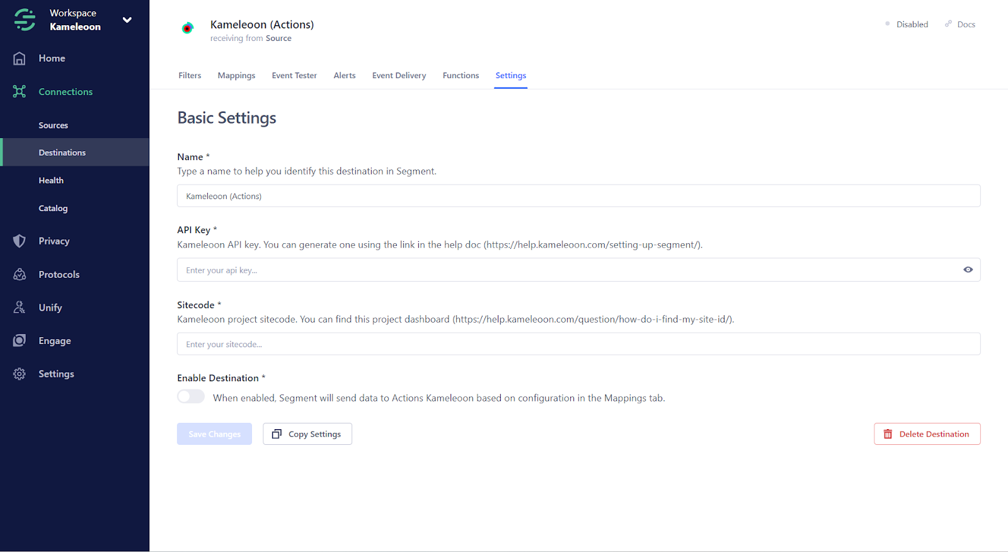Viewport: 1008px width, 552px height.
Task: Toggle the Enable Destination switch
Action: (191, 396)
